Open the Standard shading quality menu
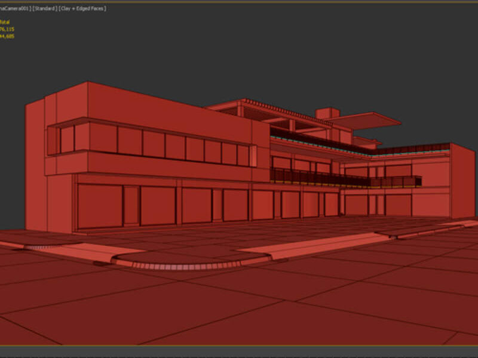The height and width of the screenshot is (358, 478). click(x=45, y=8)
